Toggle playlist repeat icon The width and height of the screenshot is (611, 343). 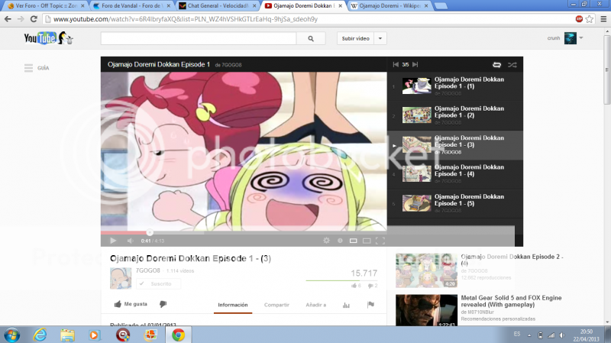pyautogui.click(x=496, y=65)
